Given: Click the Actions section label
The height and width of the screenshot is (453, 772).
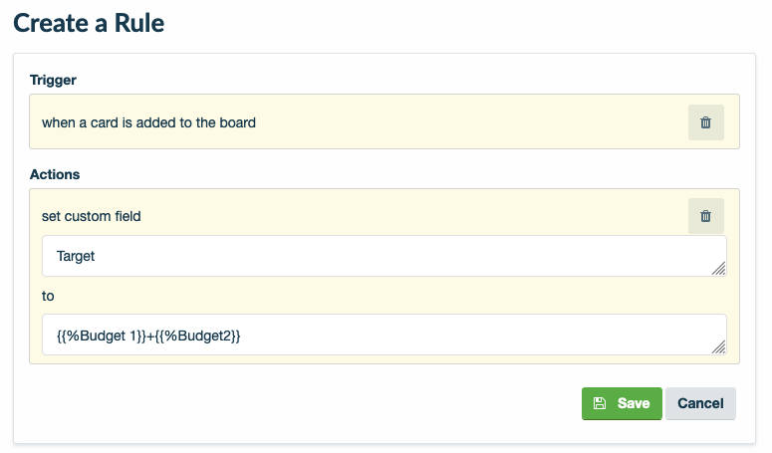Looking at the screenshot, I should coord(55,174).
